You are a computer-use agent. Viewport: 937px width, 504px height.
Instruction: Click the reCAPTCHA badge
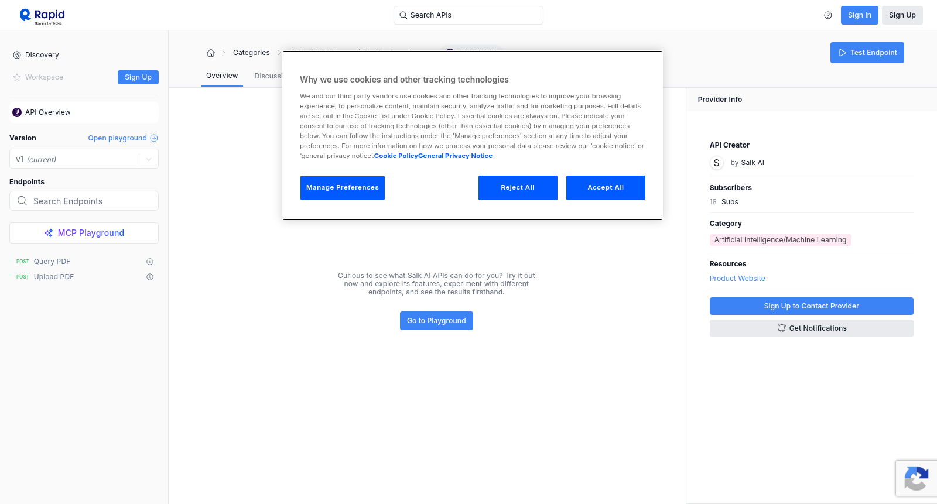pyautogui.click(x=917, y=478)
